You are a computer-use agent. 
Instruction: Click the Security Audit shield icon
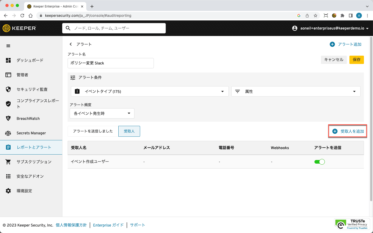coord(8,89)
